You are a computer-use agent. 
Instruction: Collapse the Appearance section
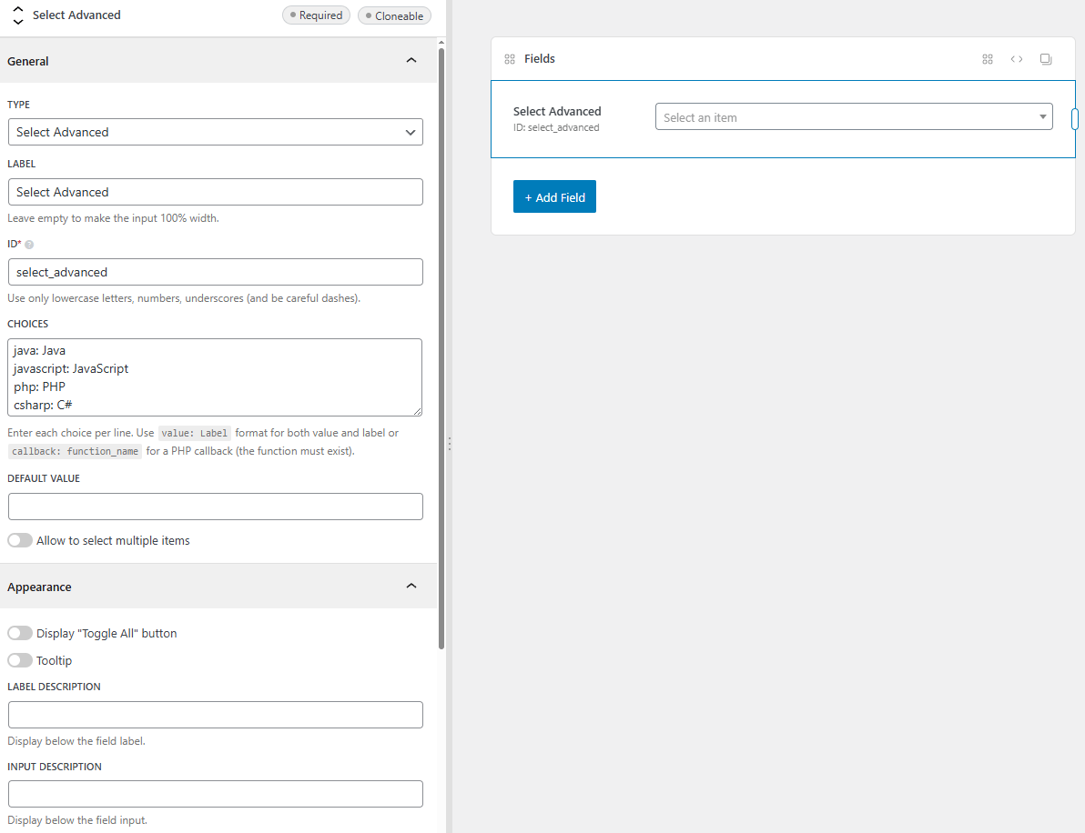tap(411, 586)
